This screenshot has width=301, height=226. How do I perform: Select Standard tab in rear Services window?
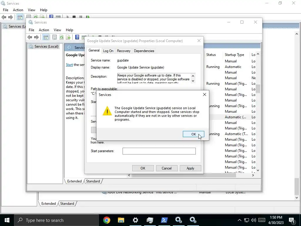pyautogui.click(x=67, y=204)
